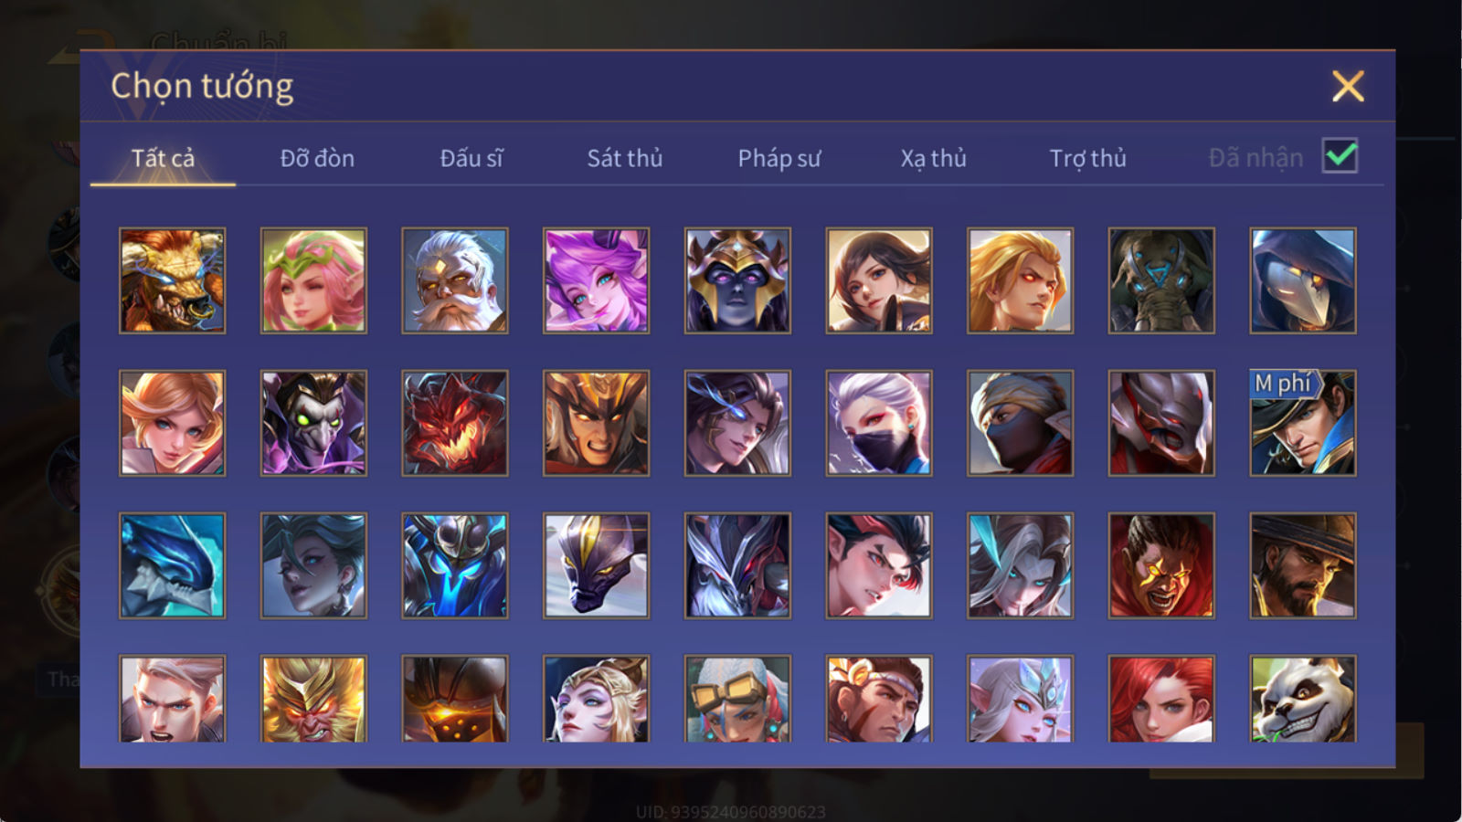1462x822 pixels.
Task: Switch to the Đỡ đòn tab
Action: tap(317, 158)
